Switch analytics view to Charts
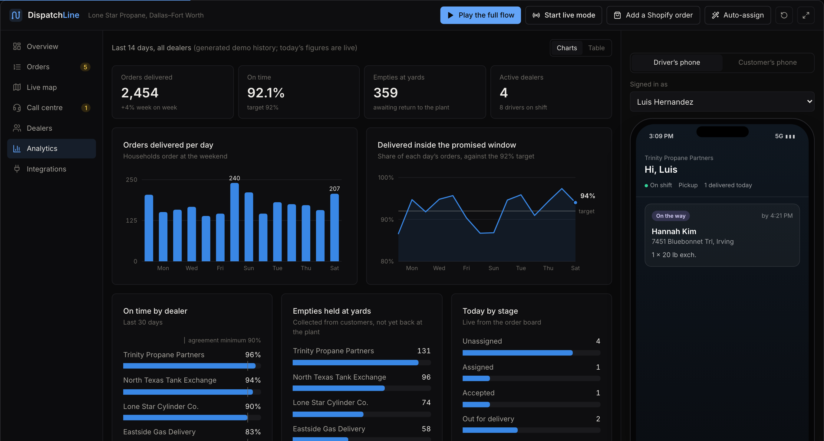Screen dimensions: 824x441 tap(566, 48)
